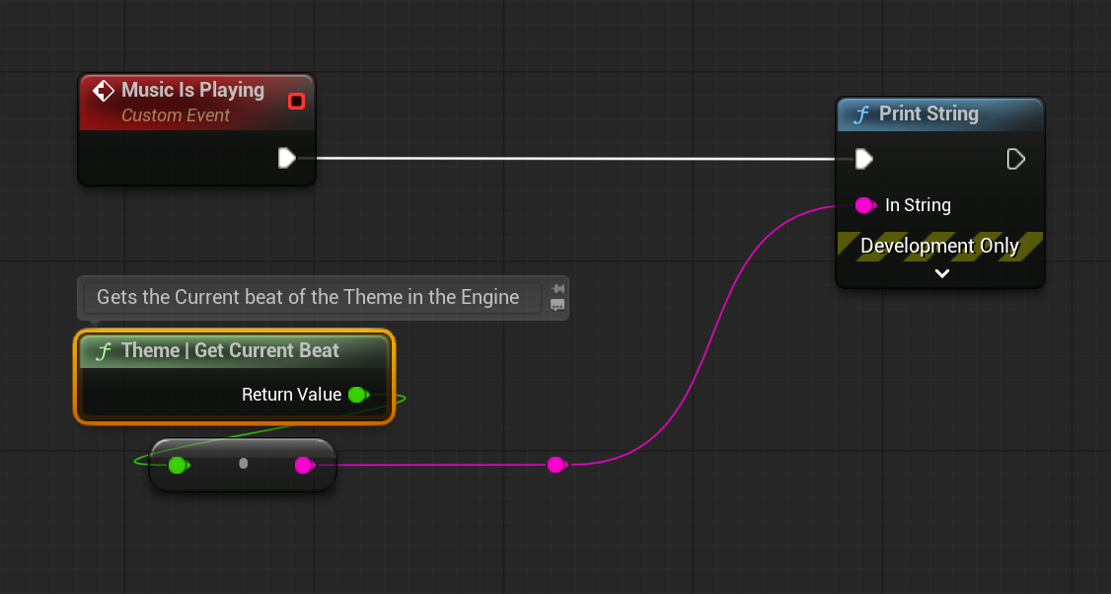Expand Print String advanced options chevron

(941, 273)
